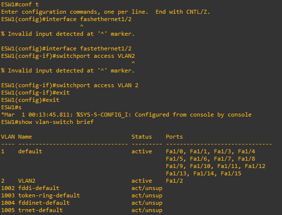Click the 'ESW1(config-if)#exit' line
The width and height of the screenshot is (282, 215).
35,93
